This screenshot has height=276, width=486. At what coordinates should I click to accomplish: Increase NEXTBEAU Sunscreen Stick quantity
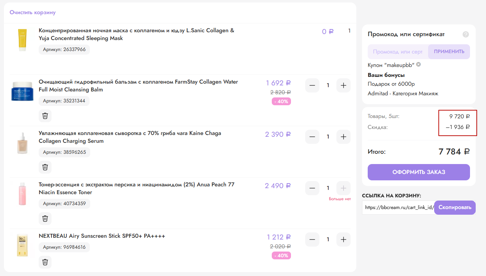tap(344, 240)
